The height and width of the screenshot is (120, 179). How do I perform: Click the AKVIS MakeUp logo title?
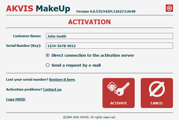[x=38, y=9]
